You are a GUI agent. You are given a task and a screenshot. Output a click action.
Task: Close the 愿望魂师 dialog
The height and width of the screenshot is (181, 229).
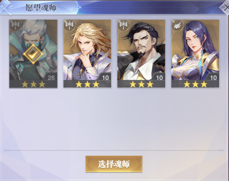(x=225, y=8)
